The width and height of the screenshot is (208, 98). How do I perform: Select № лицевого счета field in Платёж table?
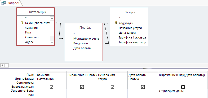[86, 39]
